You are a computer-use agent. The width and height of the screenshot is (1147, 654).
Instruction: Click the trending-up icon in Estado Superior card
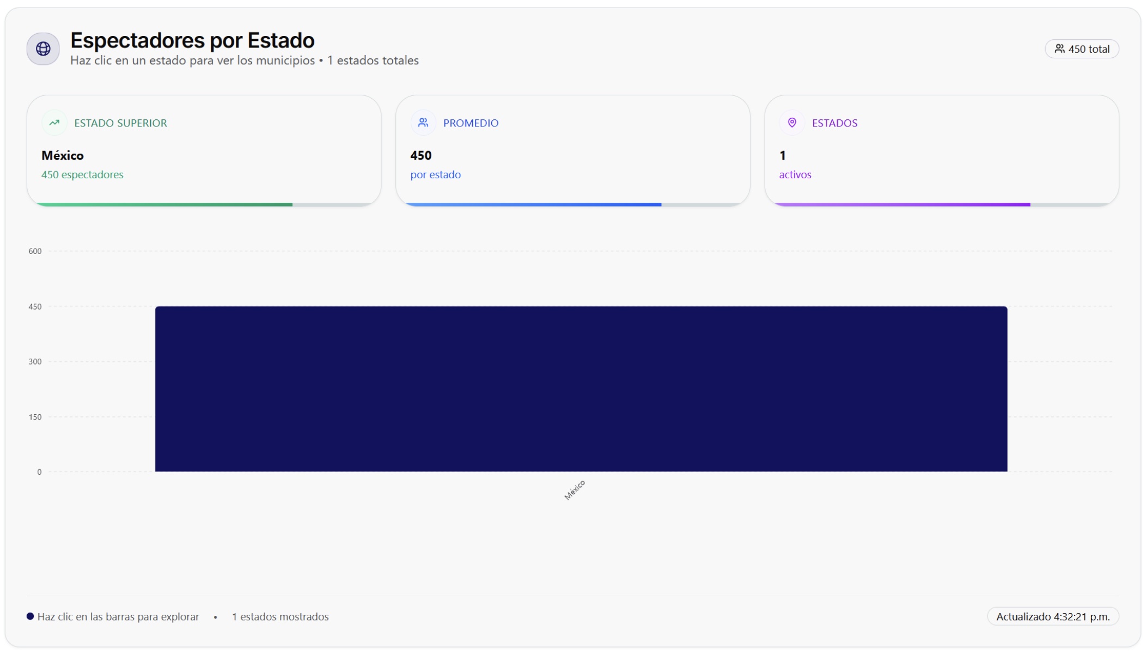coord(54,123)
